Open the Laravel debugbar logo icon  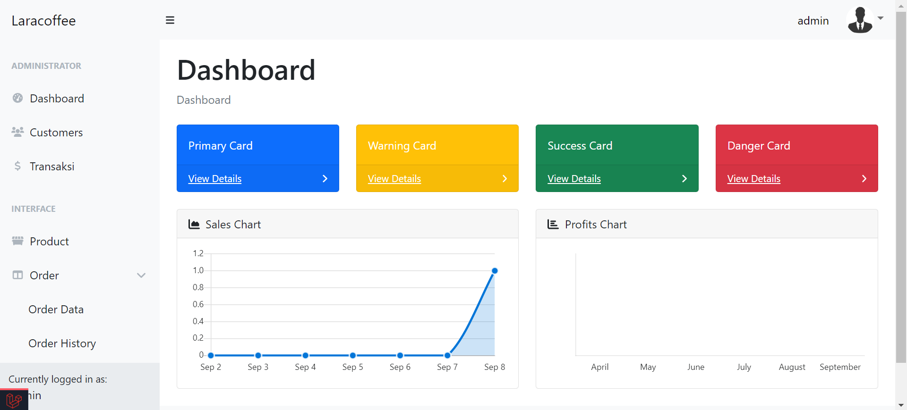click(x=14, y=401)
